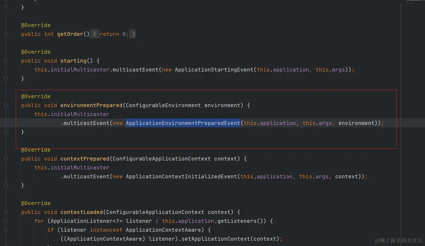Collapse the if instanceof block via gutter marker
The width and height of the screenshot is (425, 246).
(x=6, y=230)
